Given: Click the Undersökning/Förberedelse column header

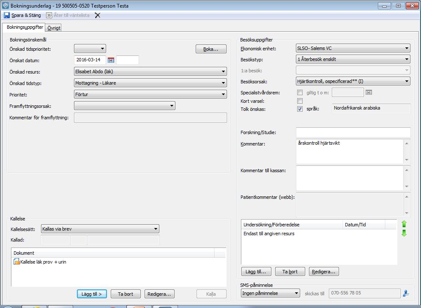Looking at the screenshot, I should tap(292, 225).
